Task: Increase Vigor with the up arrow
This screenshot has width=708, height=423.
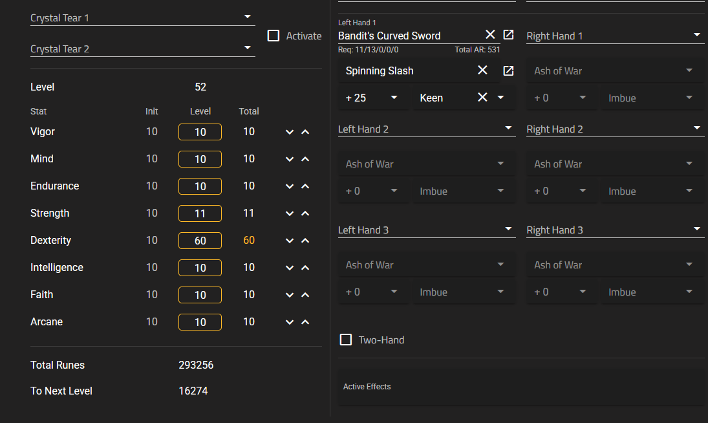Action: 305,132
